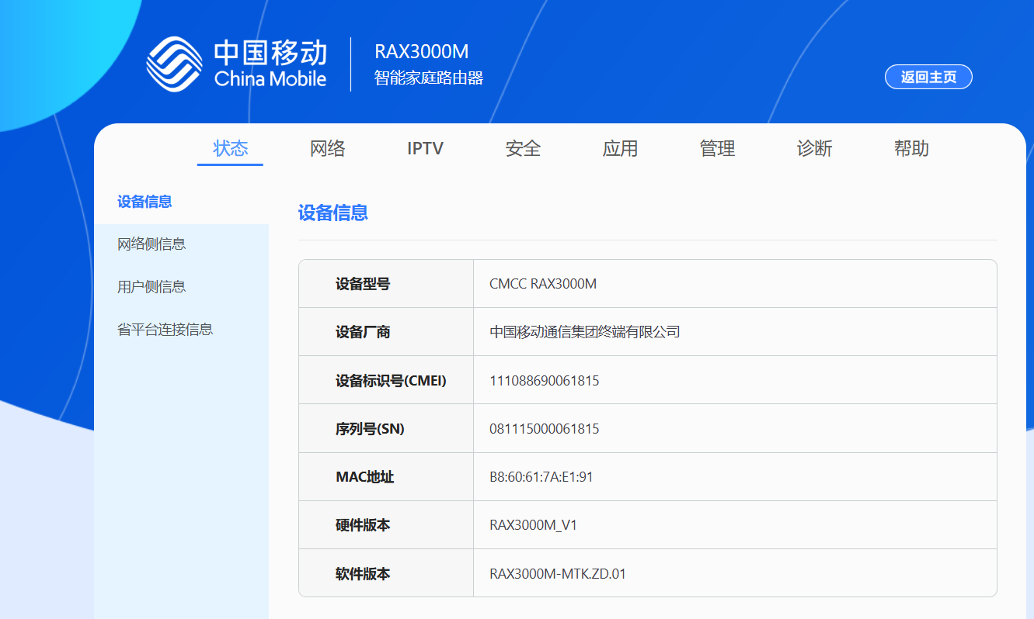Screen dimensions: 1034x619
Task: Switch to the 管理 tab
Action: tap(717, 148)
